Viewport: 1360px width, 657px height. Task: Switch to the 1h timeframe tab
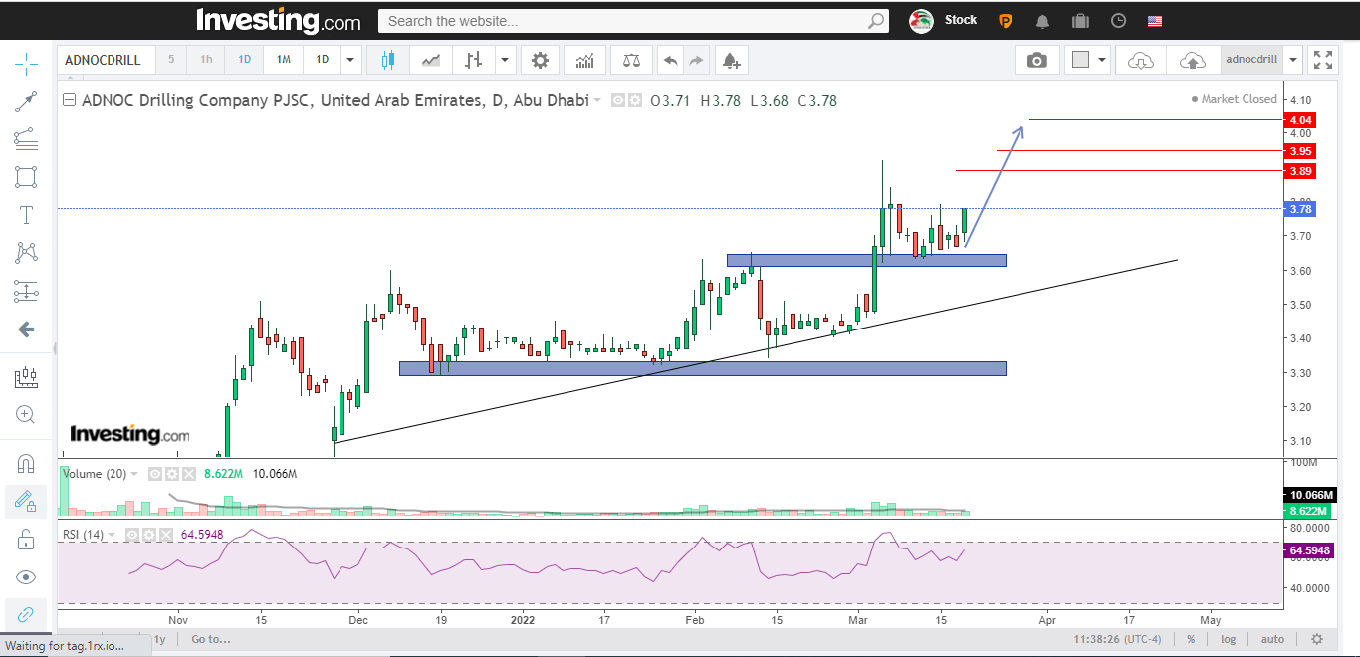click(206, 60)
